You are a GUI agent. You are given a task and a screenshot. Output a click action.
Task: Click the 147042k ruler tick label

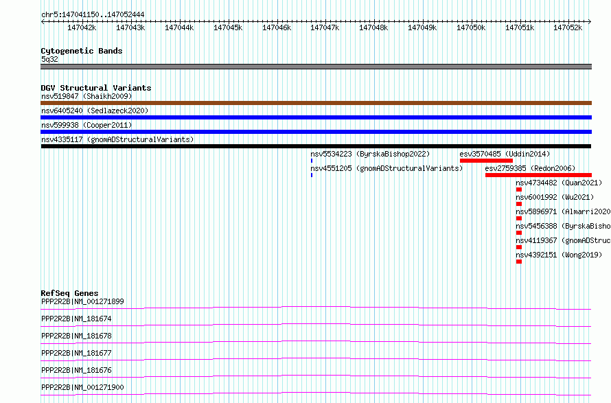[x=82, y=27]
